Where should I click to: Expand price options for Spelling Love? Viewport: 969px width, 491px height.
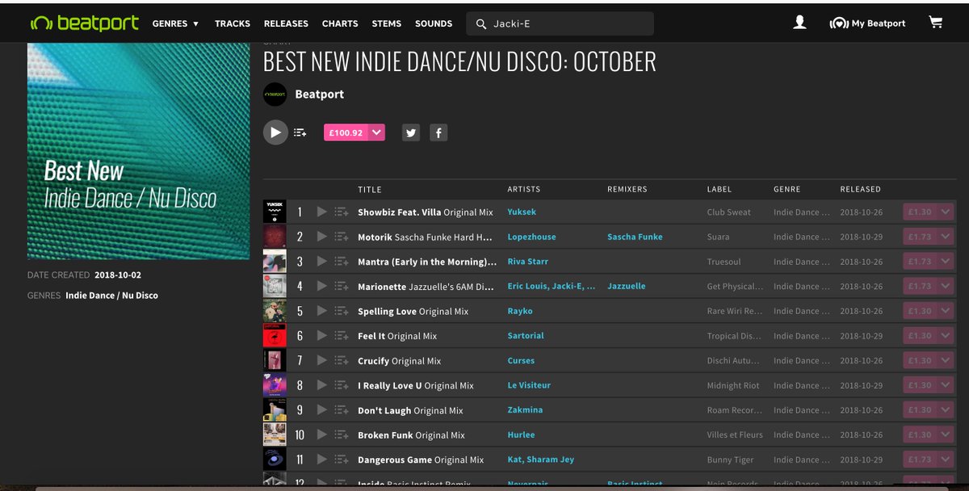click(946, 311)
